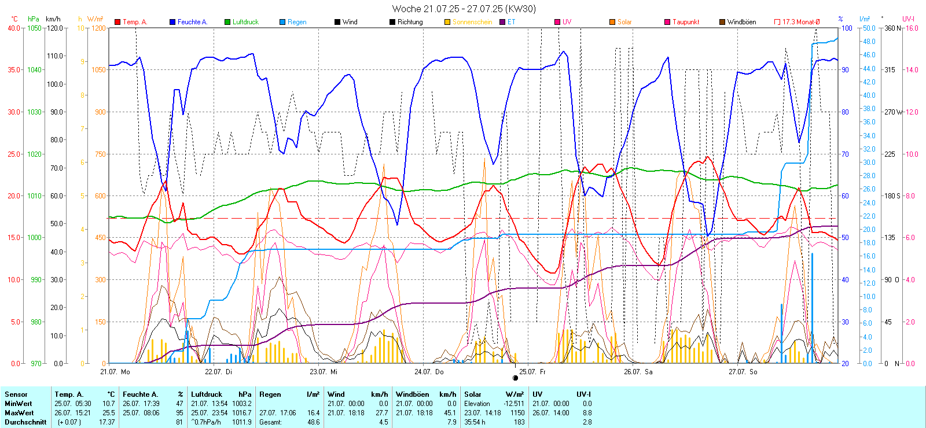Click the Luftdruck column header in the table
The image size is (926, 428).
[x=206, y=394]
